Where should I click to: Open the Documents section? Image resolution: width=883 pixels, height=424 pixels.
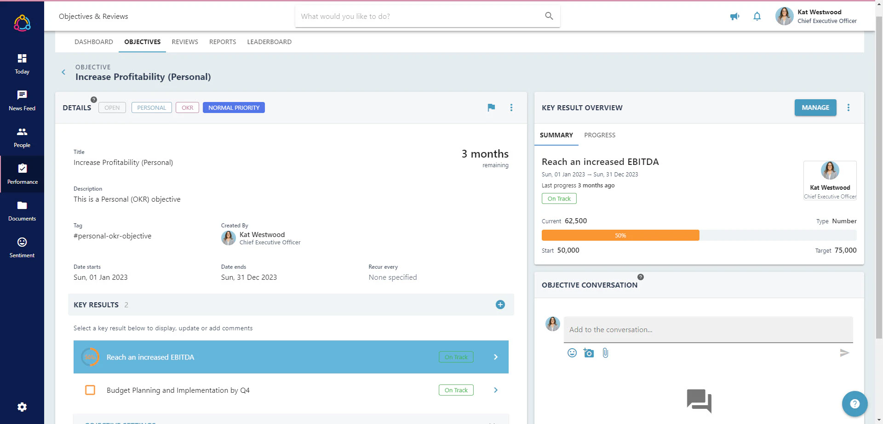pyautogui.click(x=22, y=211)
